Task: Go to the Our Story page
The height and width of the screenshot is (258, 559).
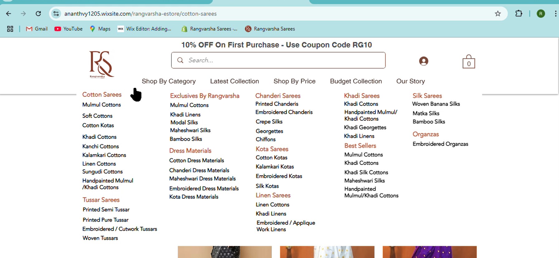Action: click(410, 81)
